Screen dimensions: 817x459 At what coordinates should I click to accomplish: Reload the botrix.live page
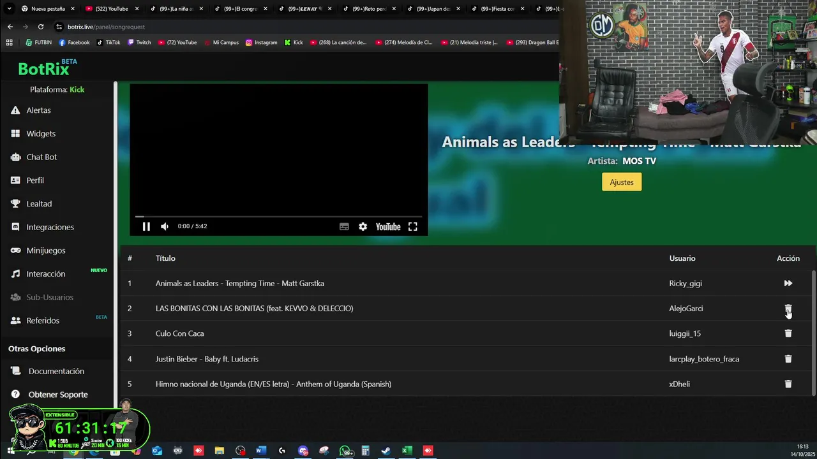coord(41,27)
